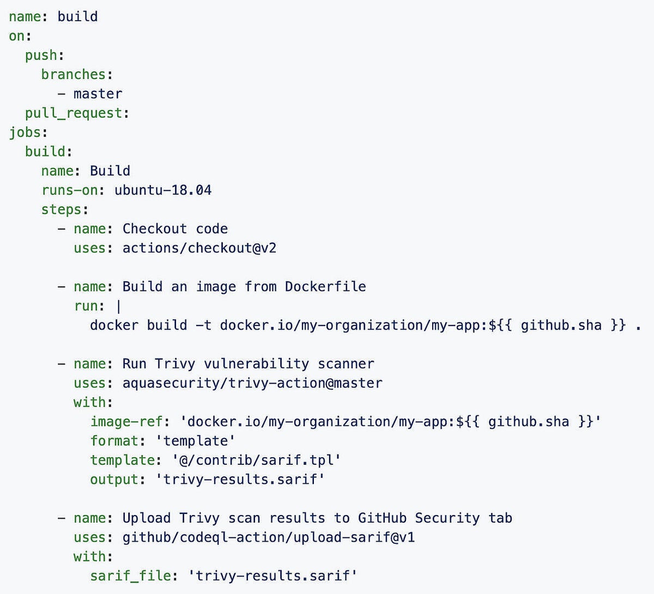Click the ubuntu-18.04 runner value

pyautogui.click(x=163, y=190)
